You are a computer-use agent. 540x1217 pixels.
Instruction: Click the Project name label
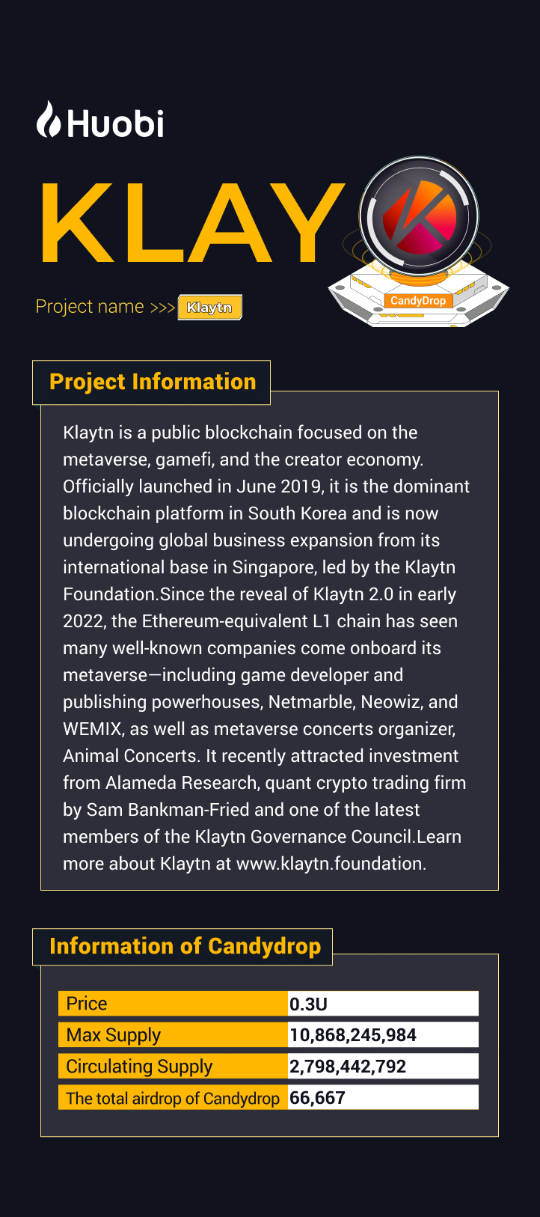tap(90, 307)
